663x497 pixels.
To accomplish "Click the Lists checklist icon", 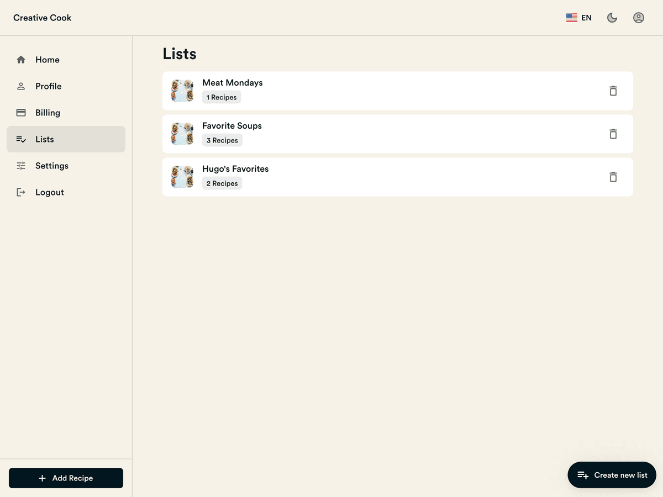I will pyautogui.click(x=21, y=139).
